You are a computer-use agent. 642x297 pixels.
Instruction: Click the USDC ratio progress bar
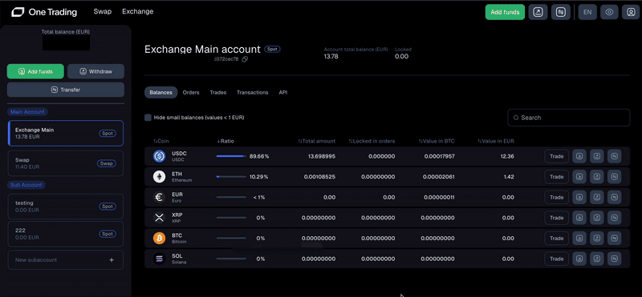click(x=231, y=156)
